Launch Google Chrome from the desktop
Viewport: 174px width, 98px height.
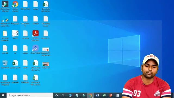click(15, 6)
